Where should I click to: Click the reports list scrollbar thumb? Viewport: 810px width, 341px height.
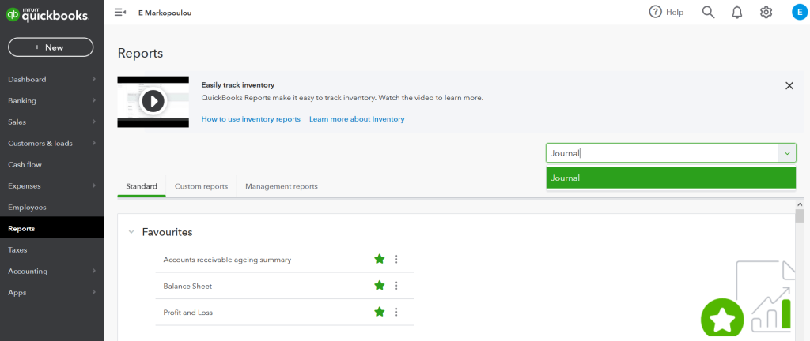[x=800, y=215]
